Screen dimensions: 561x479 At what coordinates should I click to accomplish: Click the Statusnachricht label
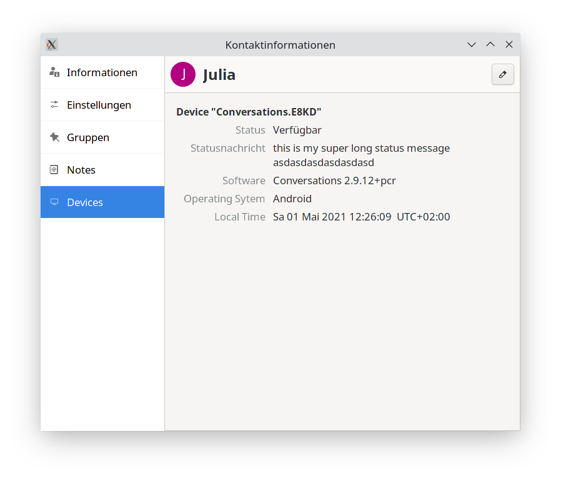coord(228,148)
